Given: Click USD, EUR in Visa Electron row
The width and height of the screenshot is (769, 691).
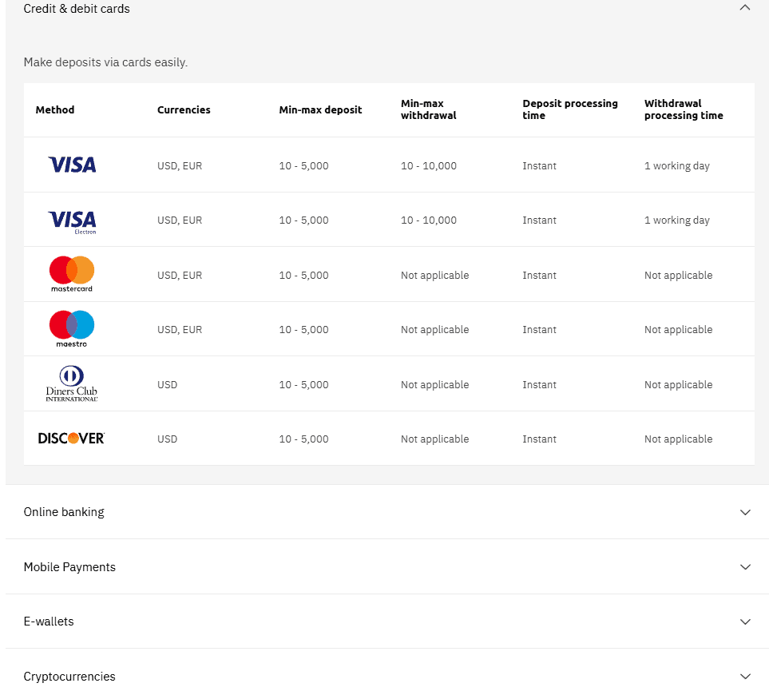Looking at the screenshot, I should click(x=180, y=220).
